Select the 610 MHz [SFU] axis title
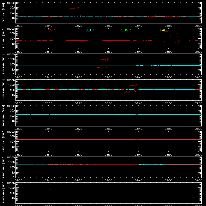This screenshot has width=206, height=206. (x=3, y=64)
